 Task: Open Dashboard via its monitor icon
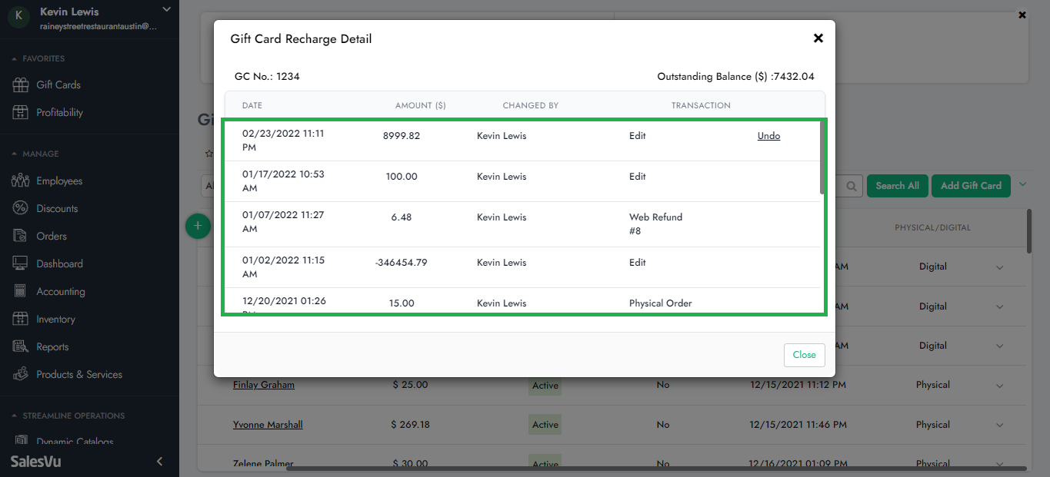tap(21, 264)
